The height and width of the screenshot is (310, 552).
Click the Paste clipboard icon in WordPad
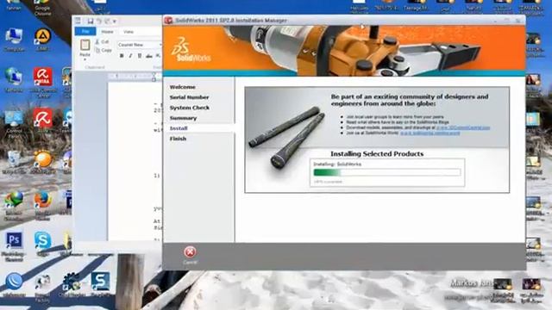pyautogui.click(x=85, y=45)
